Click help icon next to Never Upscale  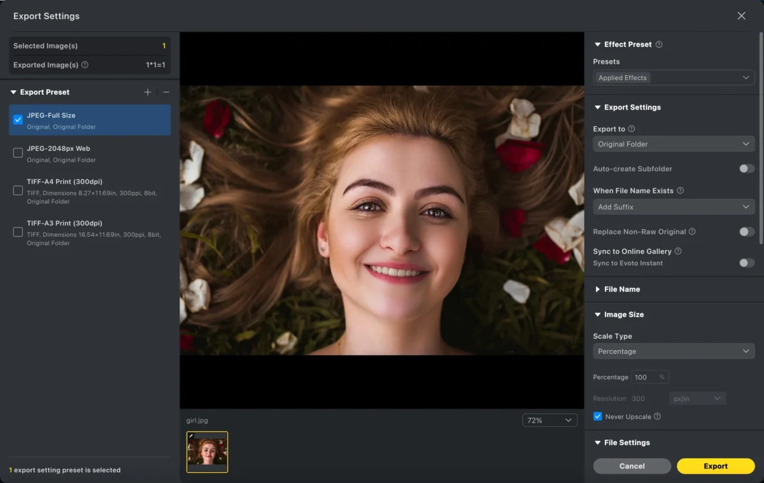[657, 417]
